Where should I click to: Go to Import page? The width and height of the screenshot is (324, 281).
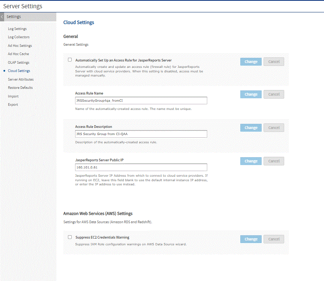[13, 96]
